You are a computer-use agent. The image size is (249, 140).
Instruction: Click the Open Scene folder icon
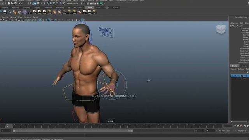click(x=12, y=3)
